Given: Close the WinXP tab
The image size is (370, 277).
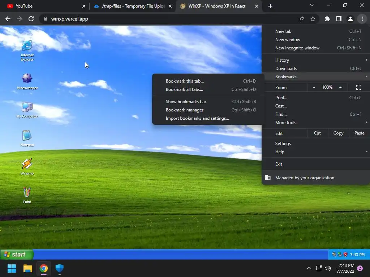Looking at the screenshot, I should (x=257, y=6).
